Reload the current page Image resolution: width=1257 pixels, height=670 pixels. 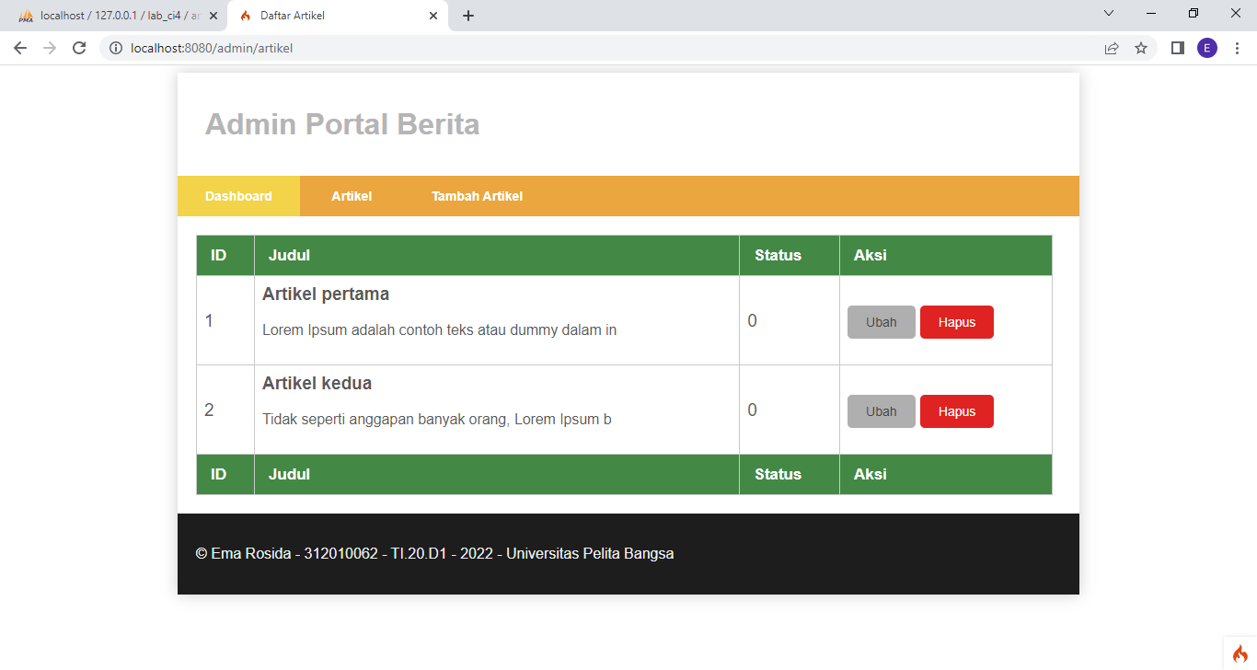tap(79, 47)
